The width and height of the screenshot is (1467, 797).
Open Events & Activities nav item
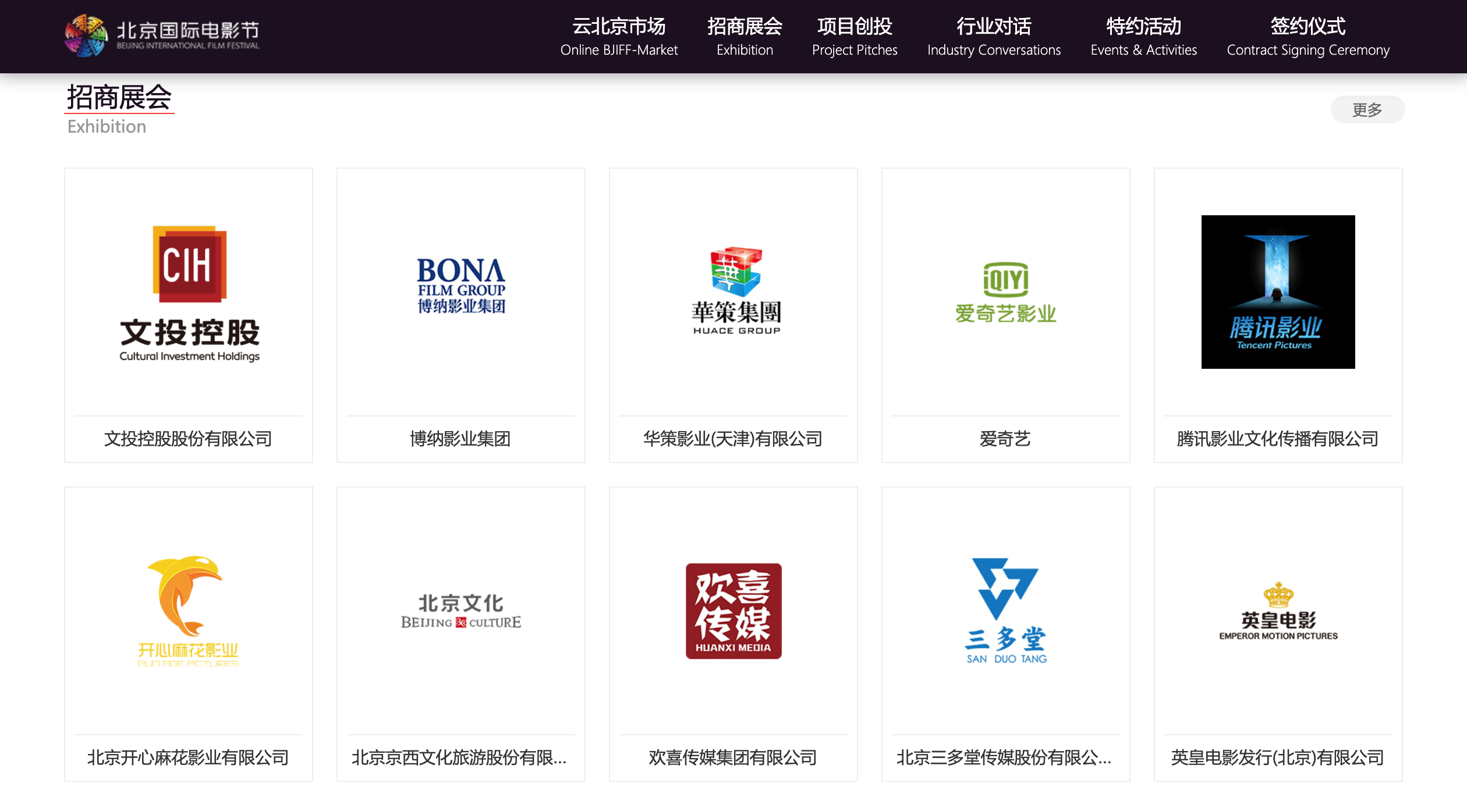click(x=1143, y=37)
